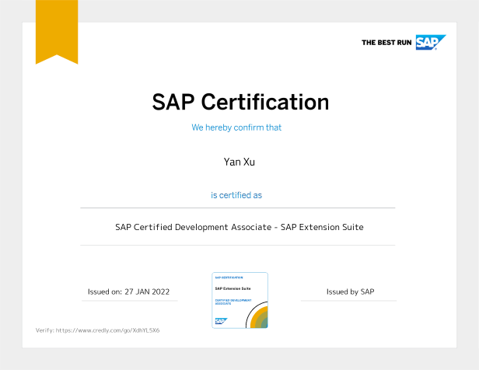Click 'THE BEST RUN' slogan text
This screenshot has width=479, height=370.
pyautogui.click(x=386, y=43)
